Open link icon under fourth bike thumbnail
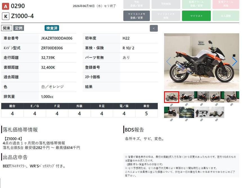 coord(217,105)
